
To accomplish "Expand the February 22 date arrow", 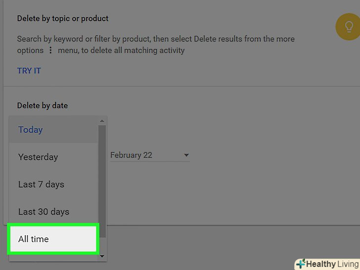I will (x=186, y=156).
